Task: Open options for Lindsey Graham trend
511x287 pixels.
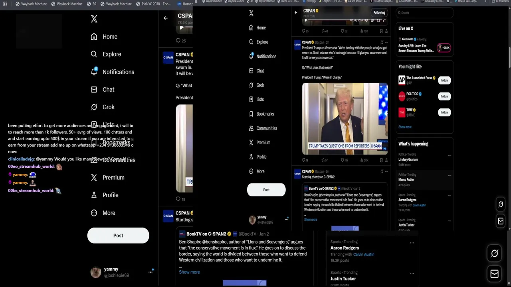Action: click(x=449, y=155)
